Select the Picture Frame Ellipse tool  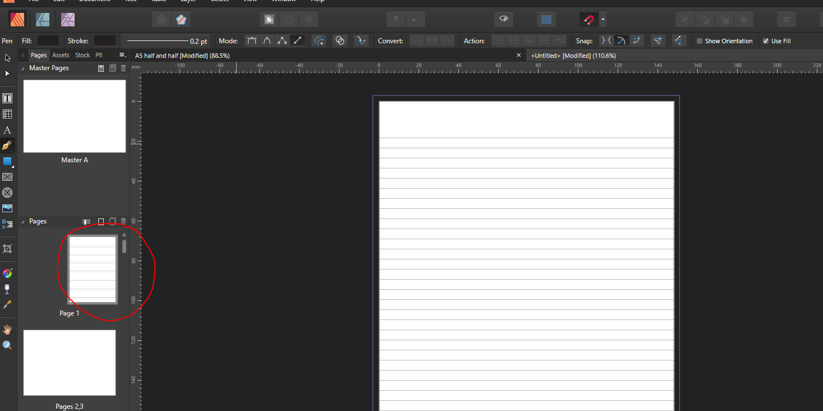click(7, 193)
